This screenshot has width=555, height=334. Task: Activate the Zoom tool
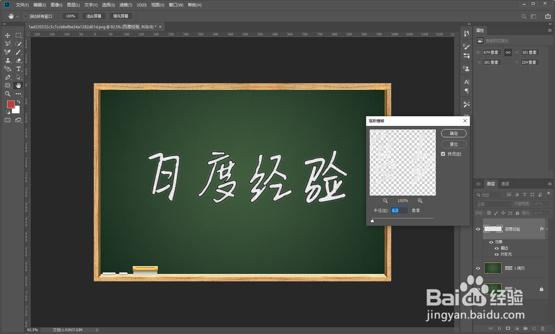click(x=7, y=94)
